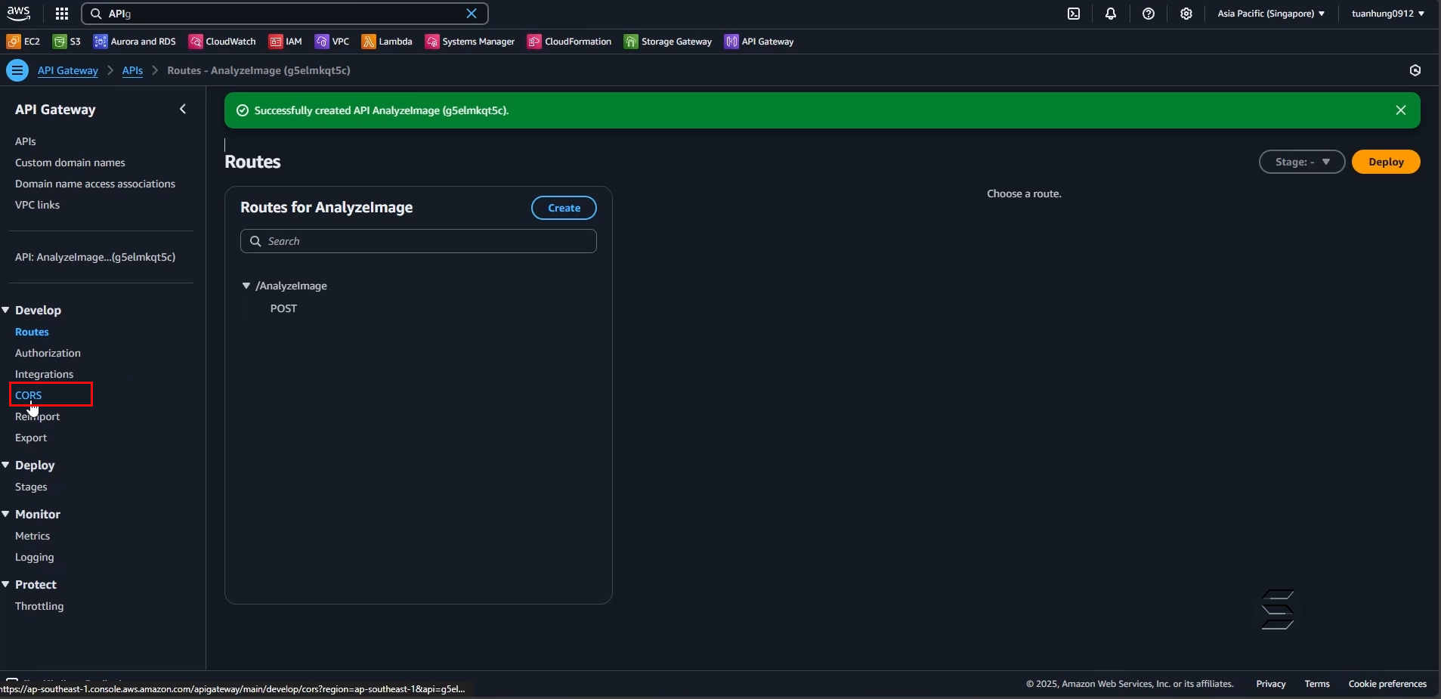1441x699 pixels.
Task: Open the Stage dropdown
Action: click(1302, 162)
